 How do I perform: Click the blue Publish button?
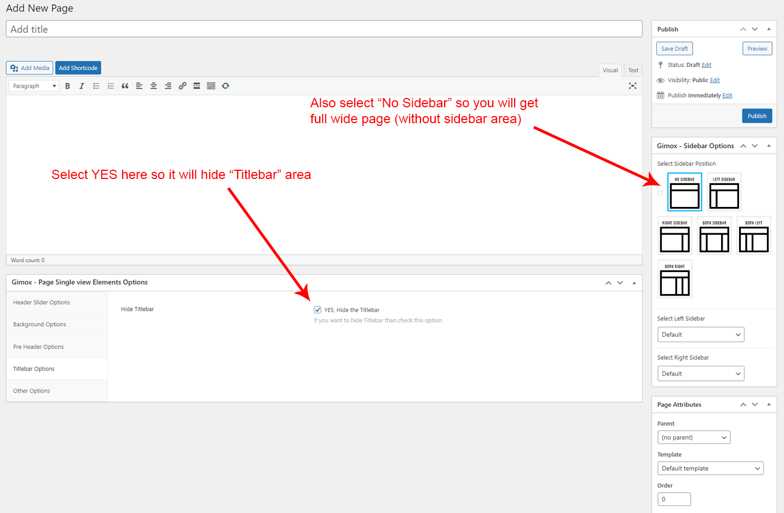pos(757,116)
